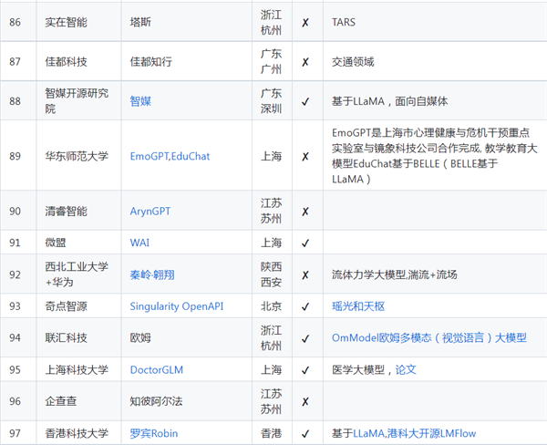Open the 罗宾Robin link
This screenshot has width=547, height=445.
[x=154, y=433]
